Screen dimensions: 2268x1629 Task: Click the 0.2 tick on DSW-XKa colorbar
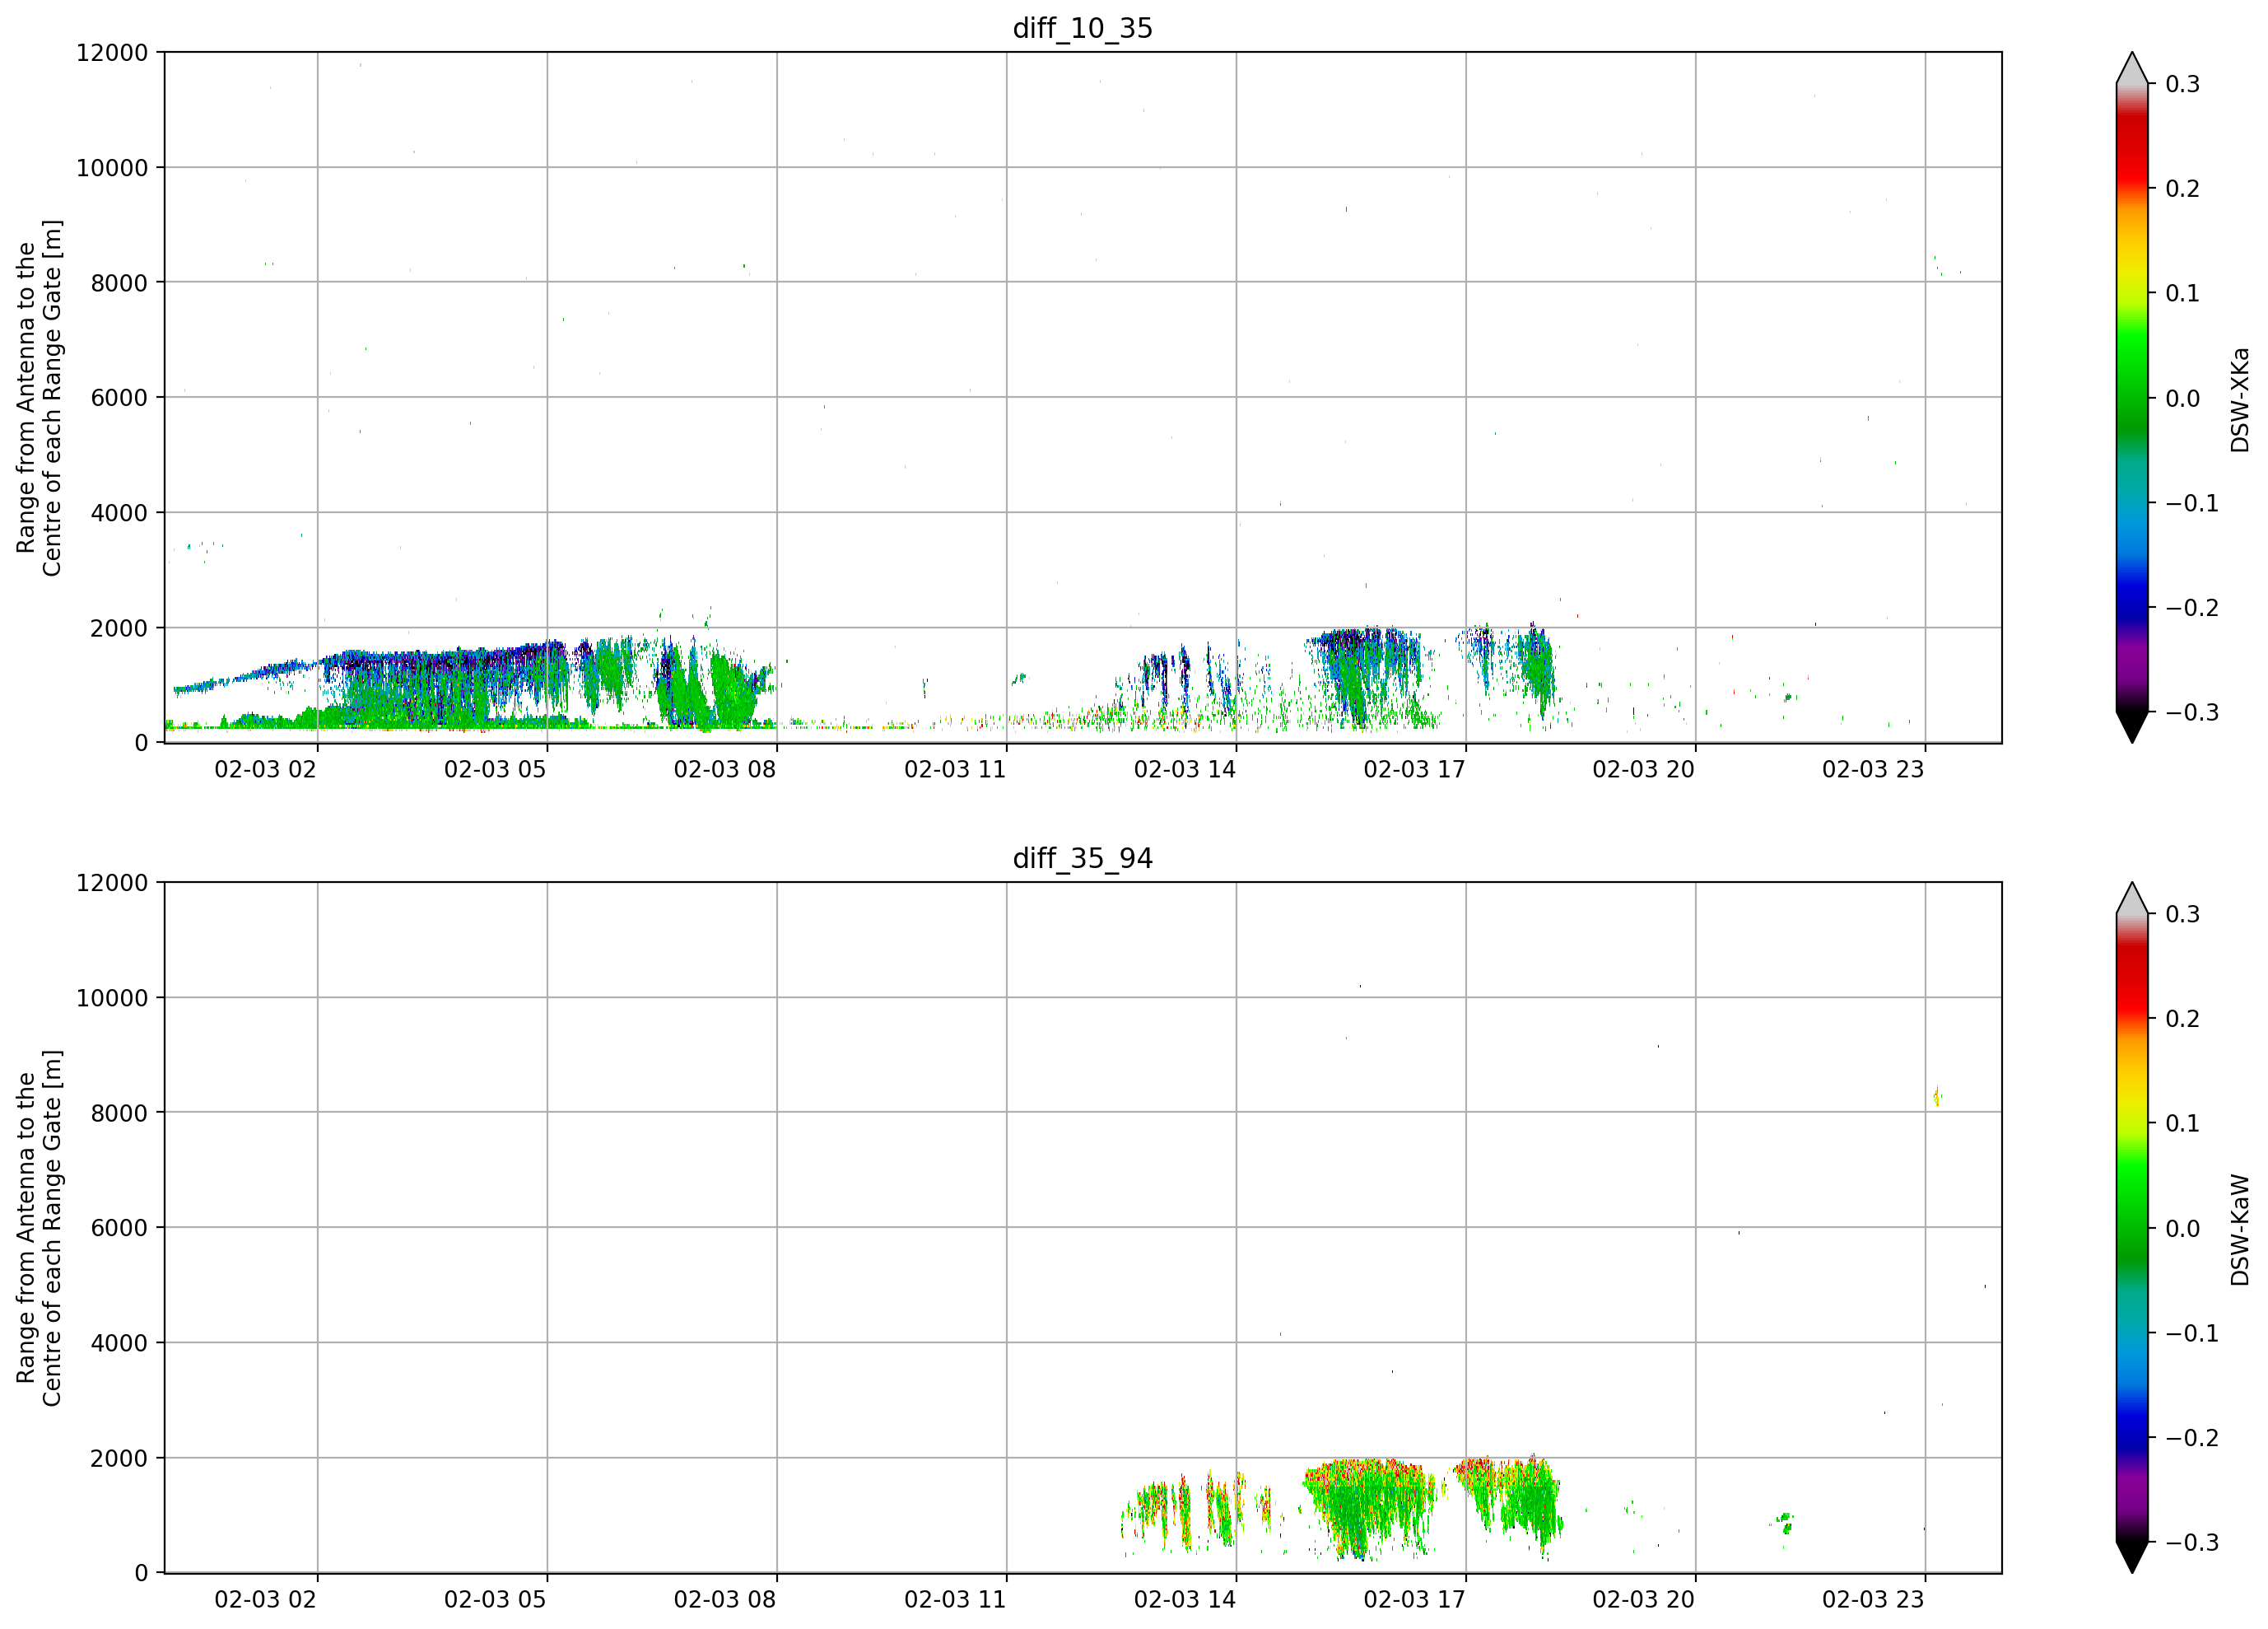2183,189
